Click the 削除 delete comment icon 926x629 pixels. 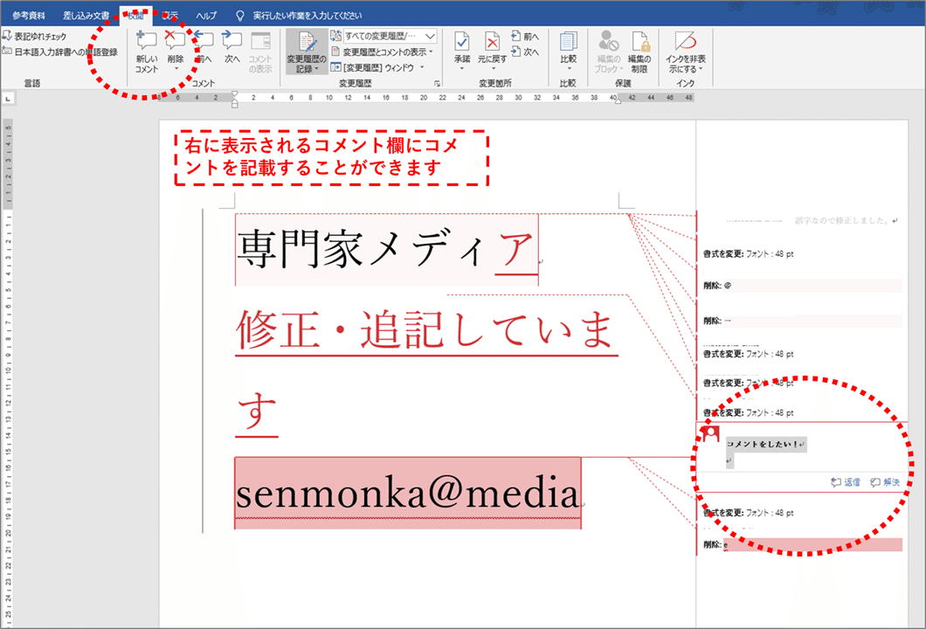(175, 41)
